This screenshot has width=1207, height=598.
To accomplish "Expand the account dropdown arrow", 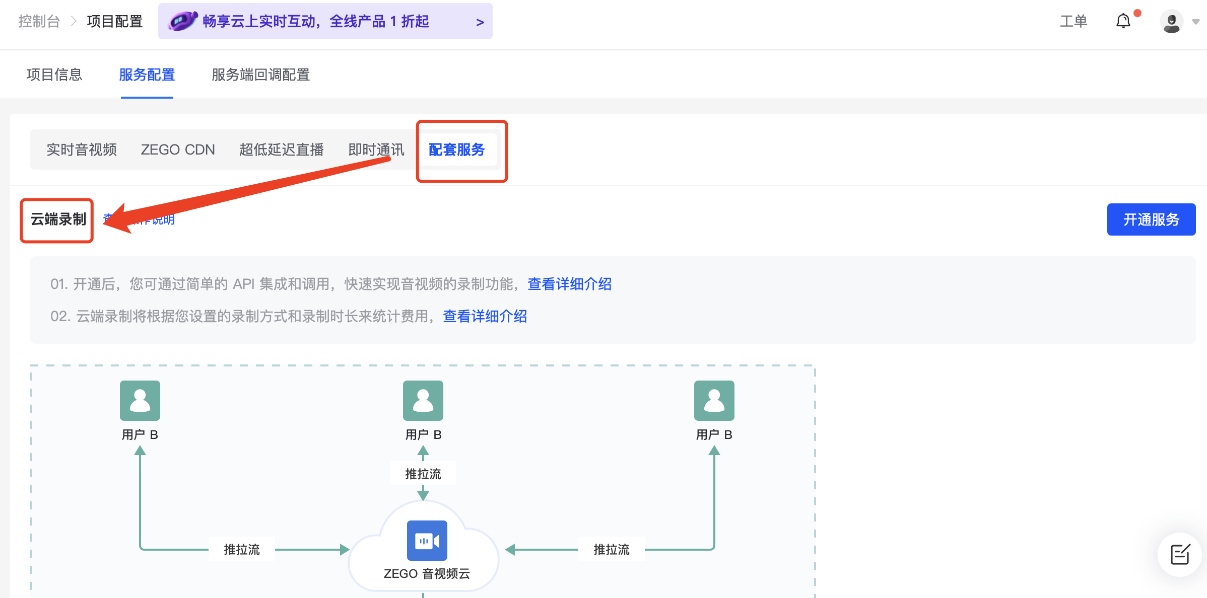I will coord(1195,22).
